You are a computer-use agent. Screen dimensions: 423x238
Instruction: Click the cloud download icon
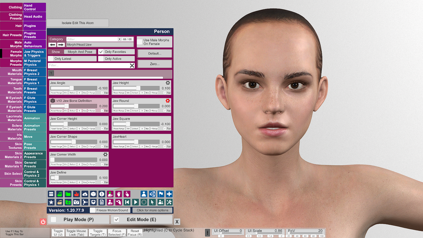(x=85, y=194)
